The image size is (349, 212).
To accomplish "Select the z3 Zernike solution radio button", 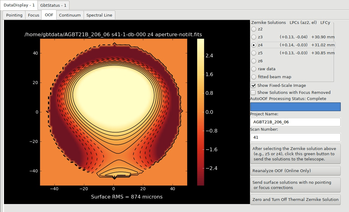I will click(254, 37).
